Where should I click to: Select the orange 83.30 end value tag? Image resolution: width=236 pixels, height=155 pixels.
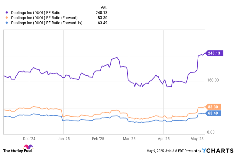214,107
